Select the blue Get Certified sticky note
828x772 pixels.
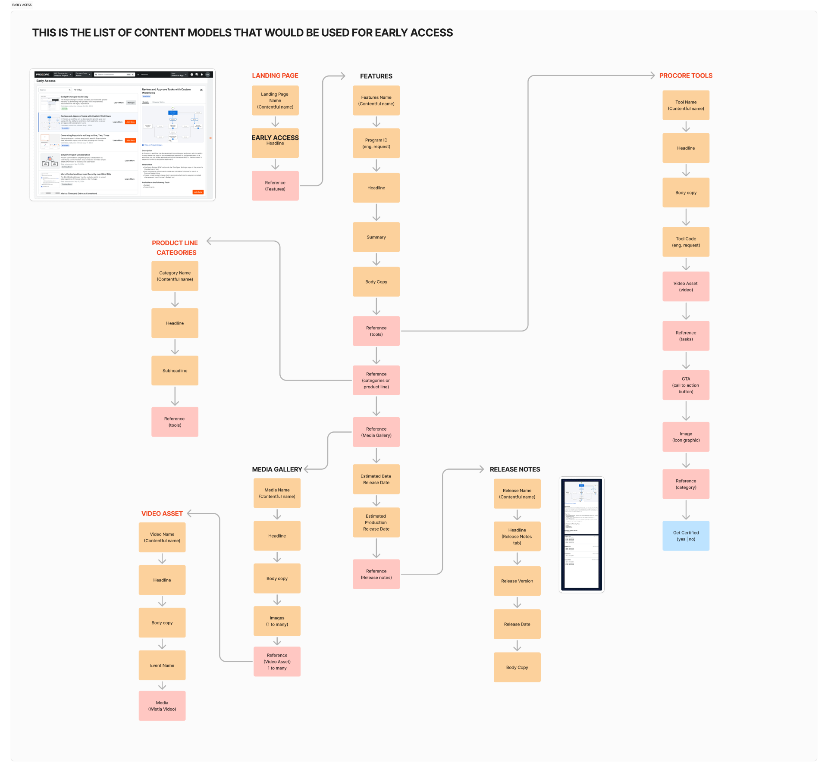686,536
